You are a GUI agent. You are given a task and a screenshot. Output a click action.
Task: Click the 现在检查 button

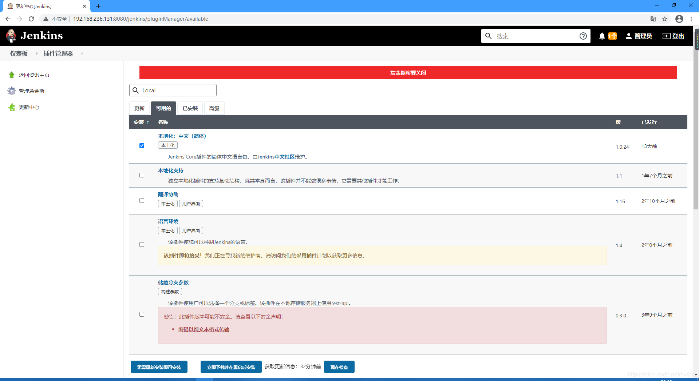[x=339, y=367]
